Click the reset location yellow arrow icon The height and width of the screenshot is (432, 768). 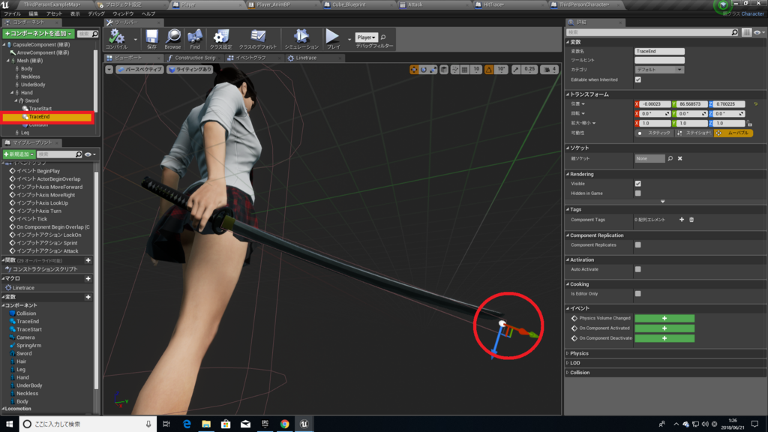(x=756, y=103)
